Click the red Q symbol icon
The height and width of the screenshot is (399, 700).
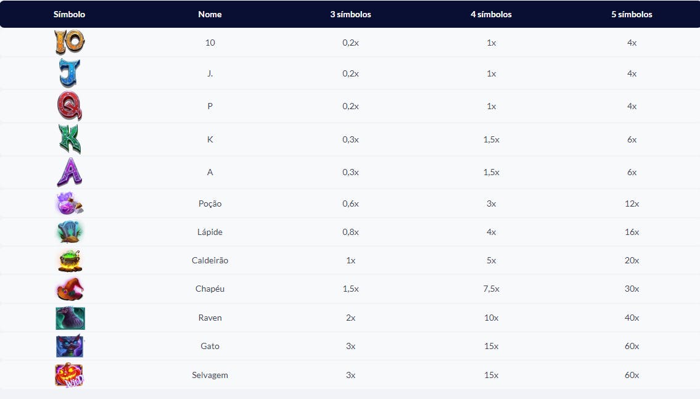70,106
